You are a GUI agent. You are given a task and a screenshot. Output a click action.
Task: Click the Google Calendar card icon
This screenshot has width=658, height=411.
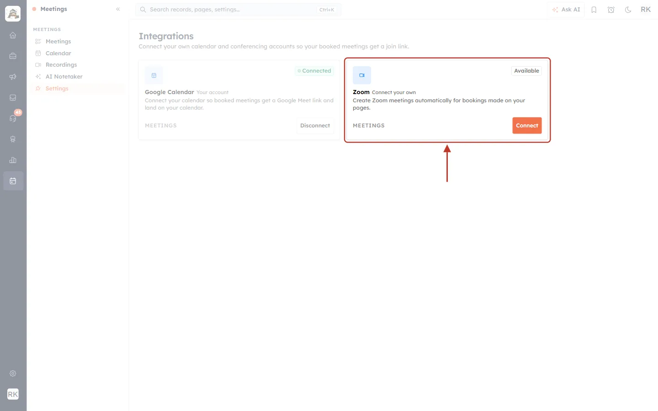coord(154,75)
